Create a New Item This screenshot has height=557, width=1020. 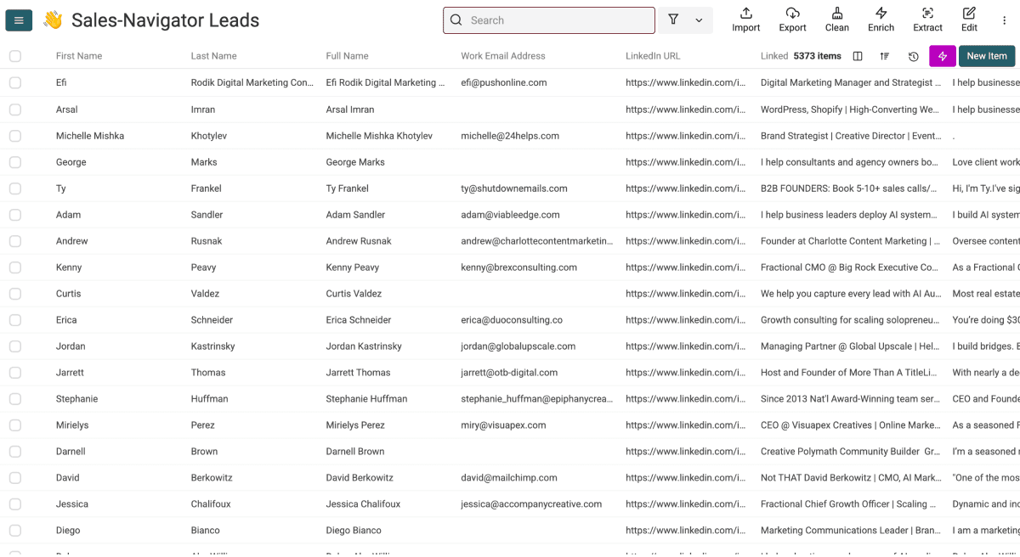coord(987,56)
